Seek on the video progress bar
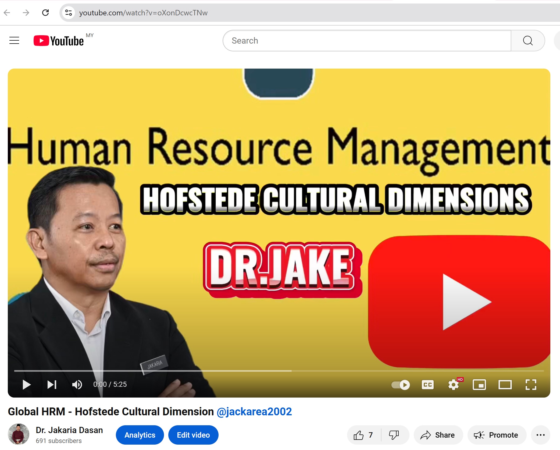Image resolution: width=560 pixels, height=450 pixels. coord(279,371)
